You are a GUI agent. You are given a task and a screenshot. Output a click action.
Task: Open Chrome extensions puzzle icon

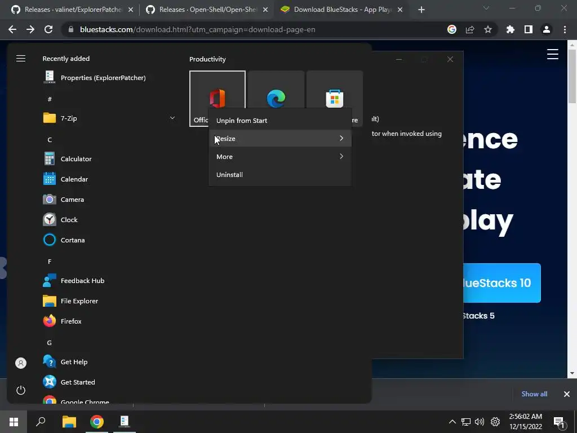511,29
